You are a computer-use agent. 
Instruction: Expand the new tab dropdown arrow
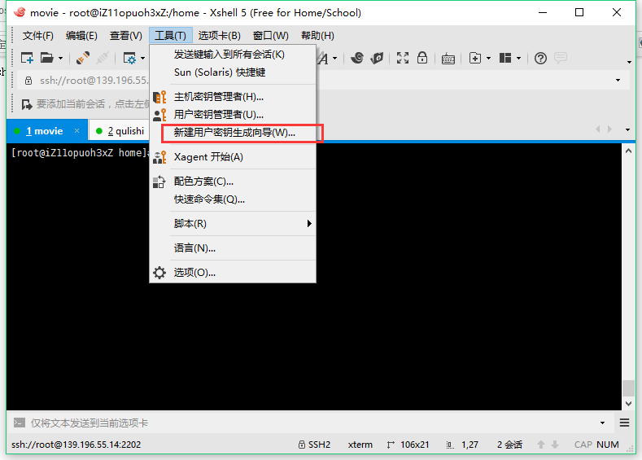488,59
